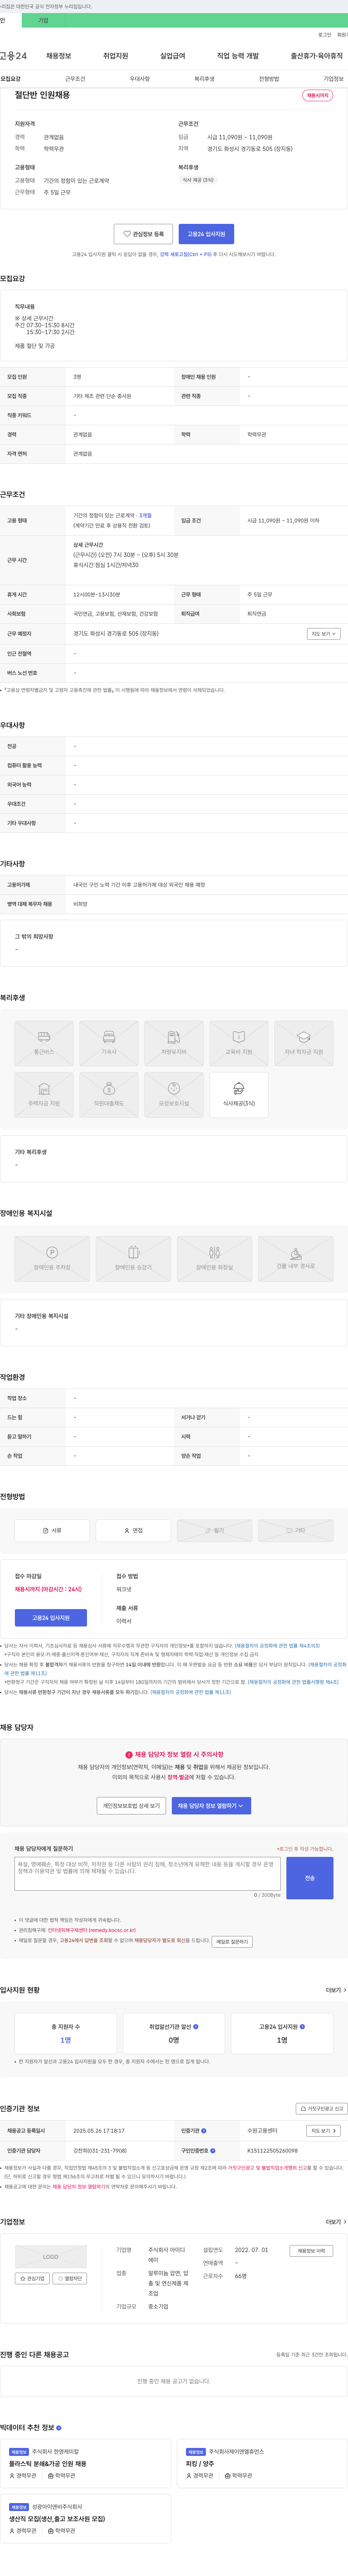
Task: Click the 고용24 logo
Action: point(13,56)
